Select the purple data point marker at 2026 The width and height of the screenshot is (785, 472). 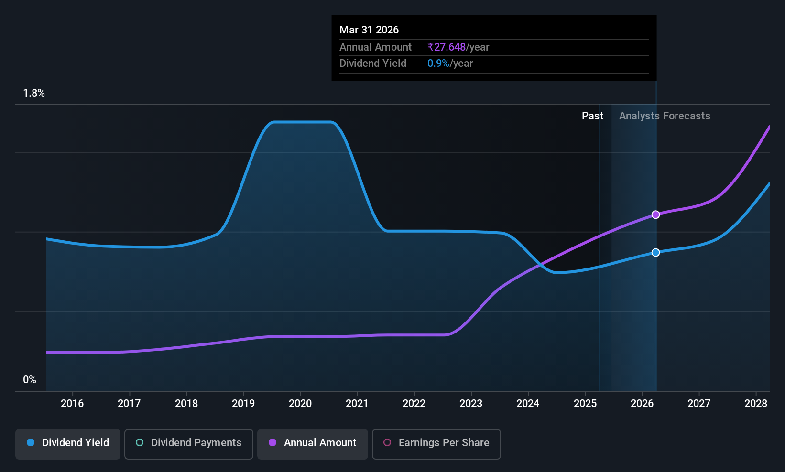point(656,215)
